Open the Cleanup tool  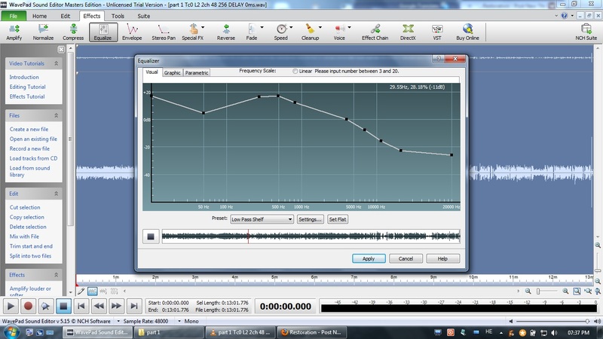310,32
